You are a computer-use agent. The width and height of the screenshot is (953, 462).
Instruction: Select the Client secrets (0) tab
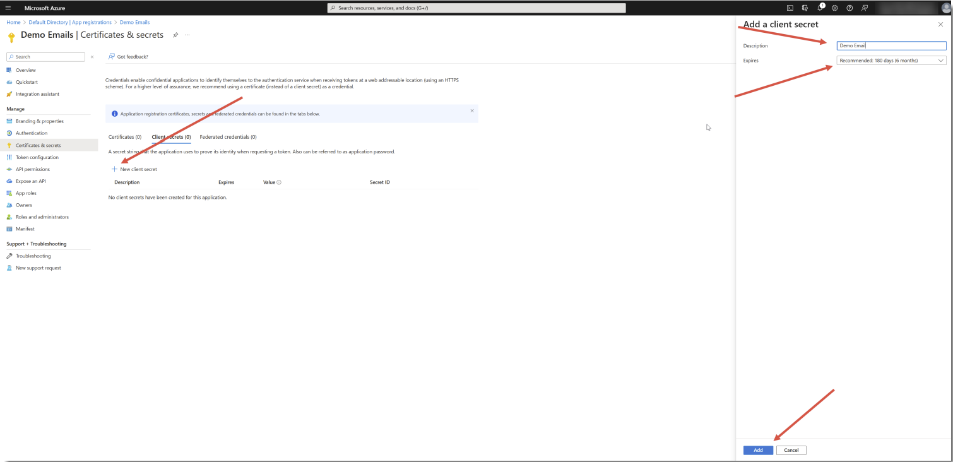coord(171,137)
